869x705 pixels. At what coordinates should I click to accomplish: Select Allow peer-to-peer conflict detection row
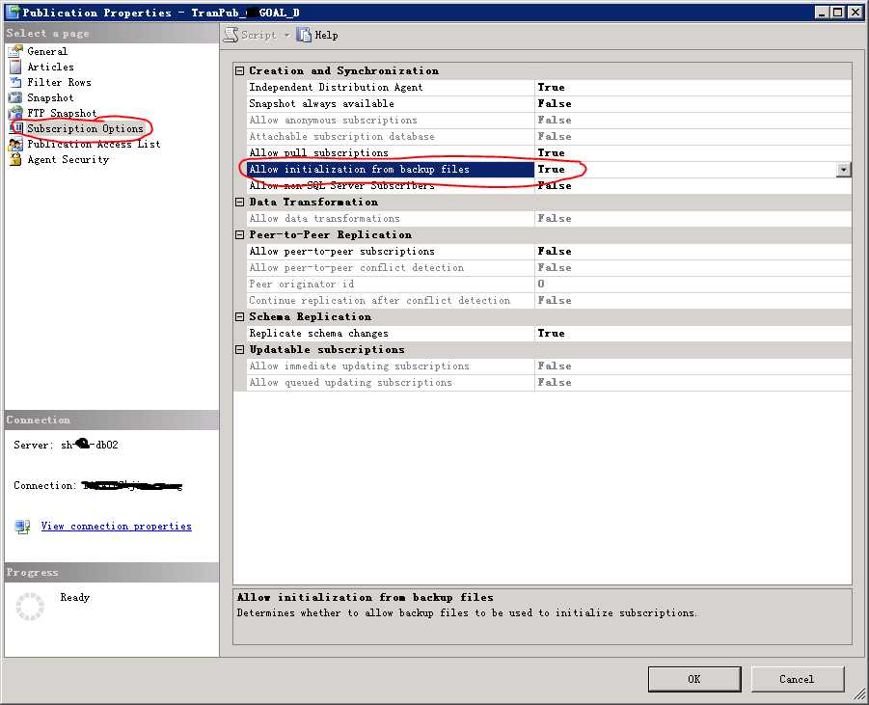549,268
